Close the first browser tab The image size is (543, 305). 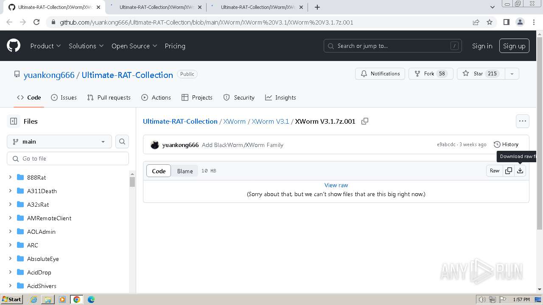click(x=98, y=7)
